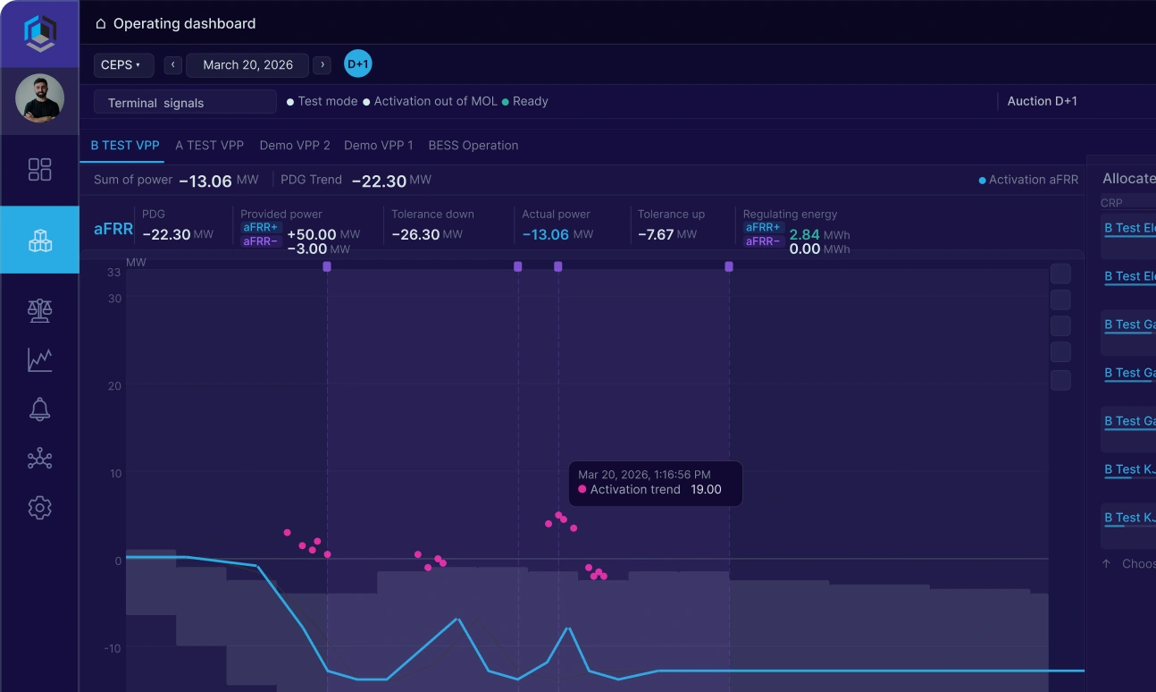Click the 33 tick on the y-axis

click(x=114, y=273)
